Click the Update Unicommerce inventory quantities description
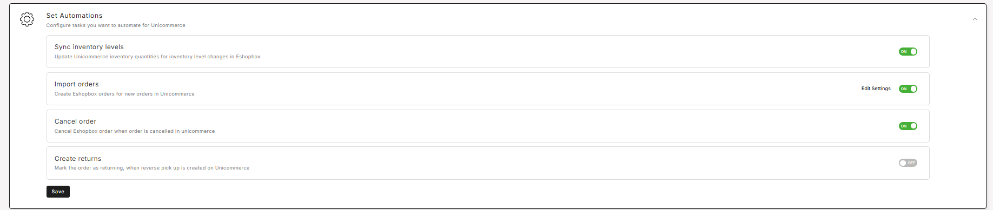993x210 pixels. (x=157, y=57)
